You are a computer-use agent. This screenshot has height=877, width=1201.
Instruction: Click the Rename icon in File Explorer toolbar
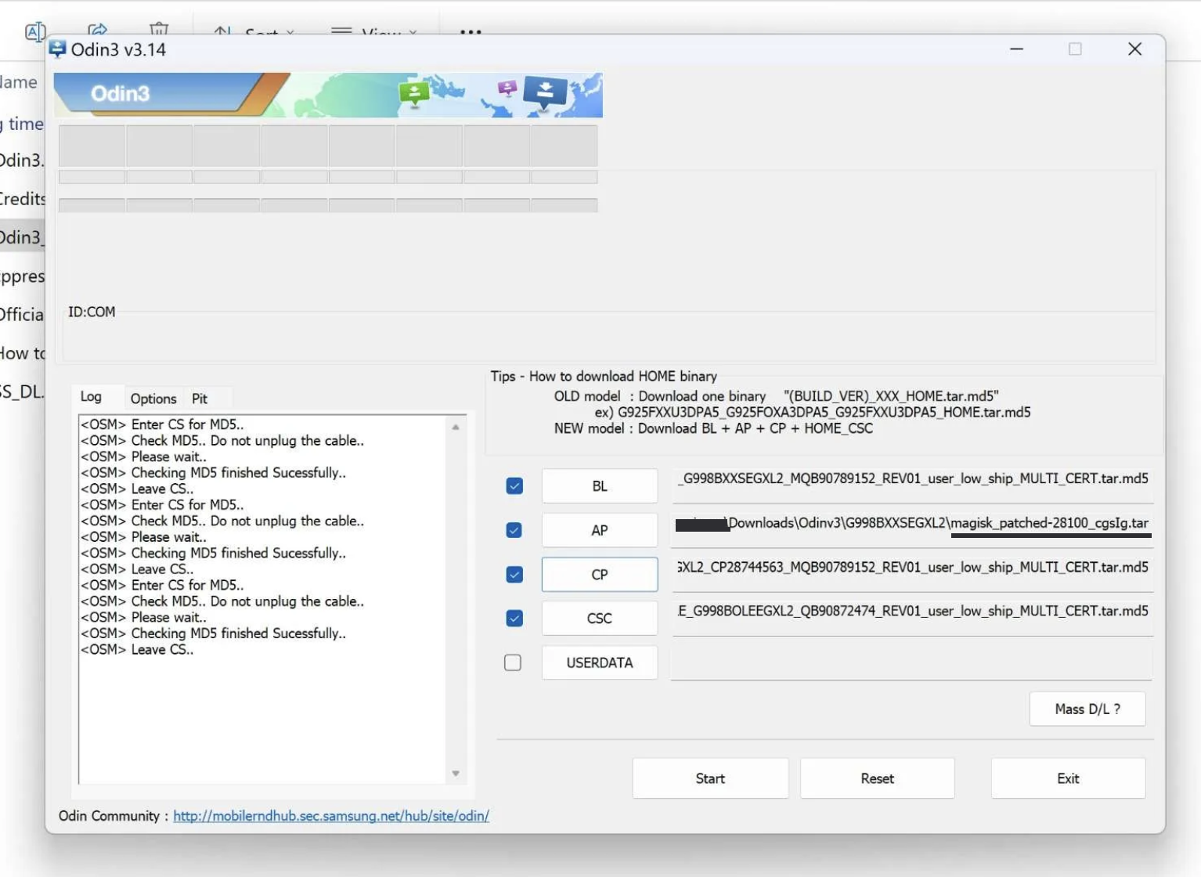click(x=34, y=32)
